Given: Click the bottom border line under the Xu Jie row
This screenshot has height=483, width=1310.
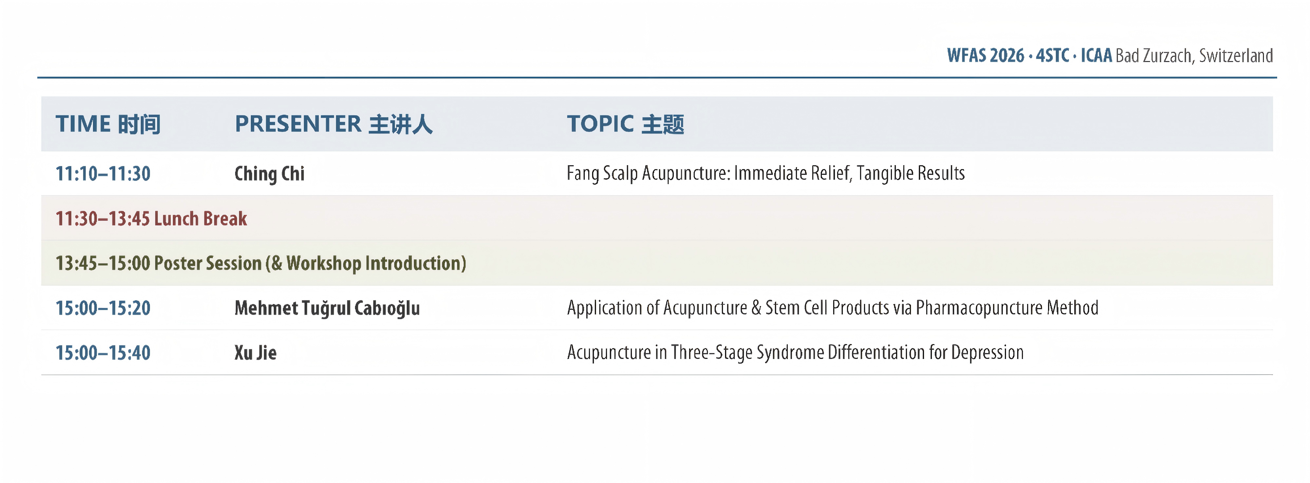Looking at the screenshot, I should [x=657, y=375].
